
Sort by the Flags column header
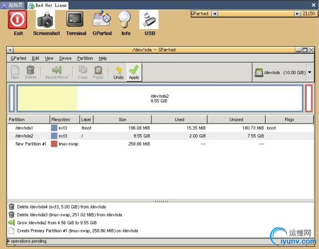tap(289, 120)
